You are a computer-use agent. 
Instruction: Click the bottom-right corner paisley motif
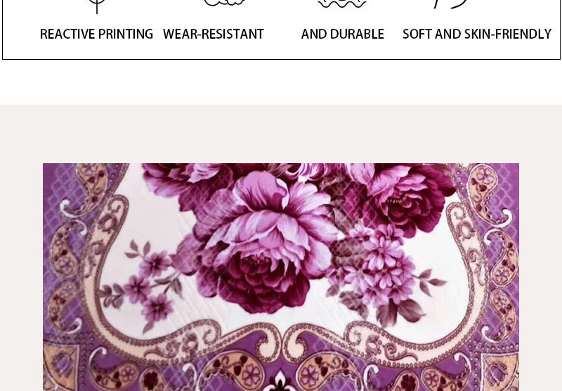(x=500, y=371)
